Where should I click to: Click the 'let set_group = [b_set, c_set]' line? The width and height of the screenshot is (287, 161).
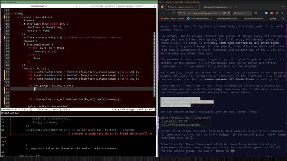(51, 85)
